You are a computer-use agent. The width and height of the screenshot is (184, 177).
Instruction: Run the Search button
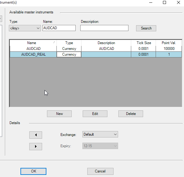tap(146, 28)
